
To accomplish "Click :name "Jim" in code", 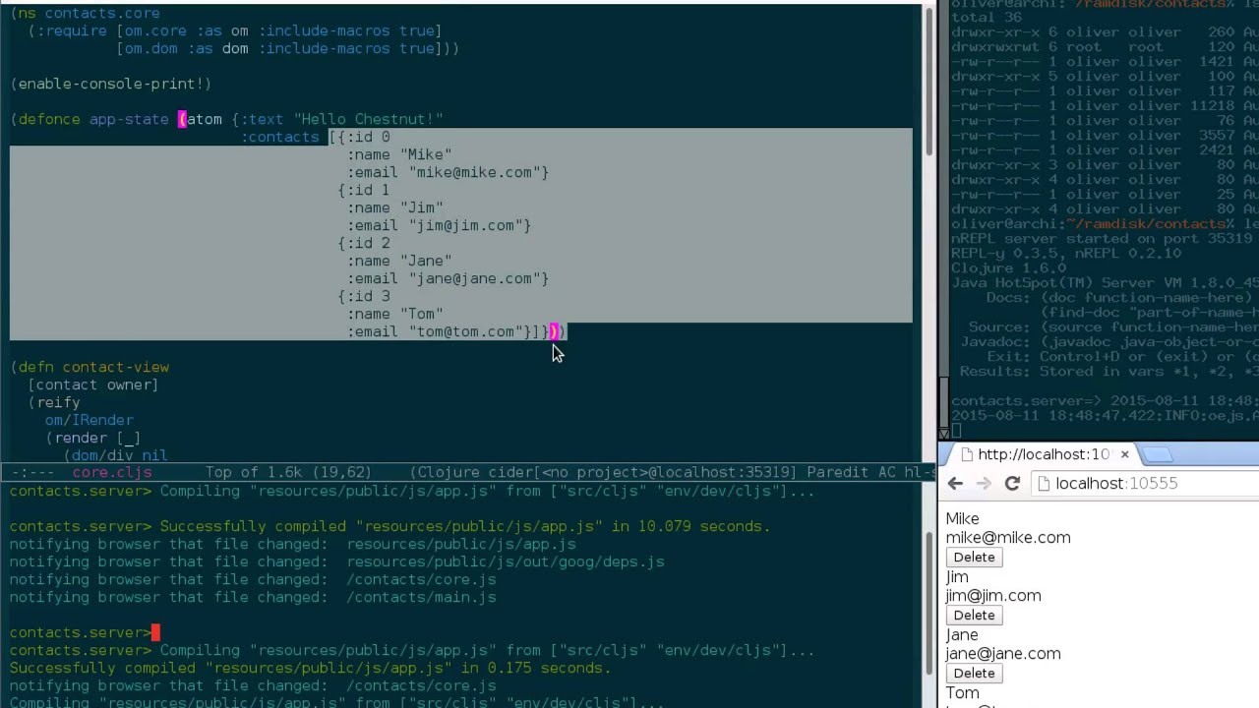I will point(394,208).
